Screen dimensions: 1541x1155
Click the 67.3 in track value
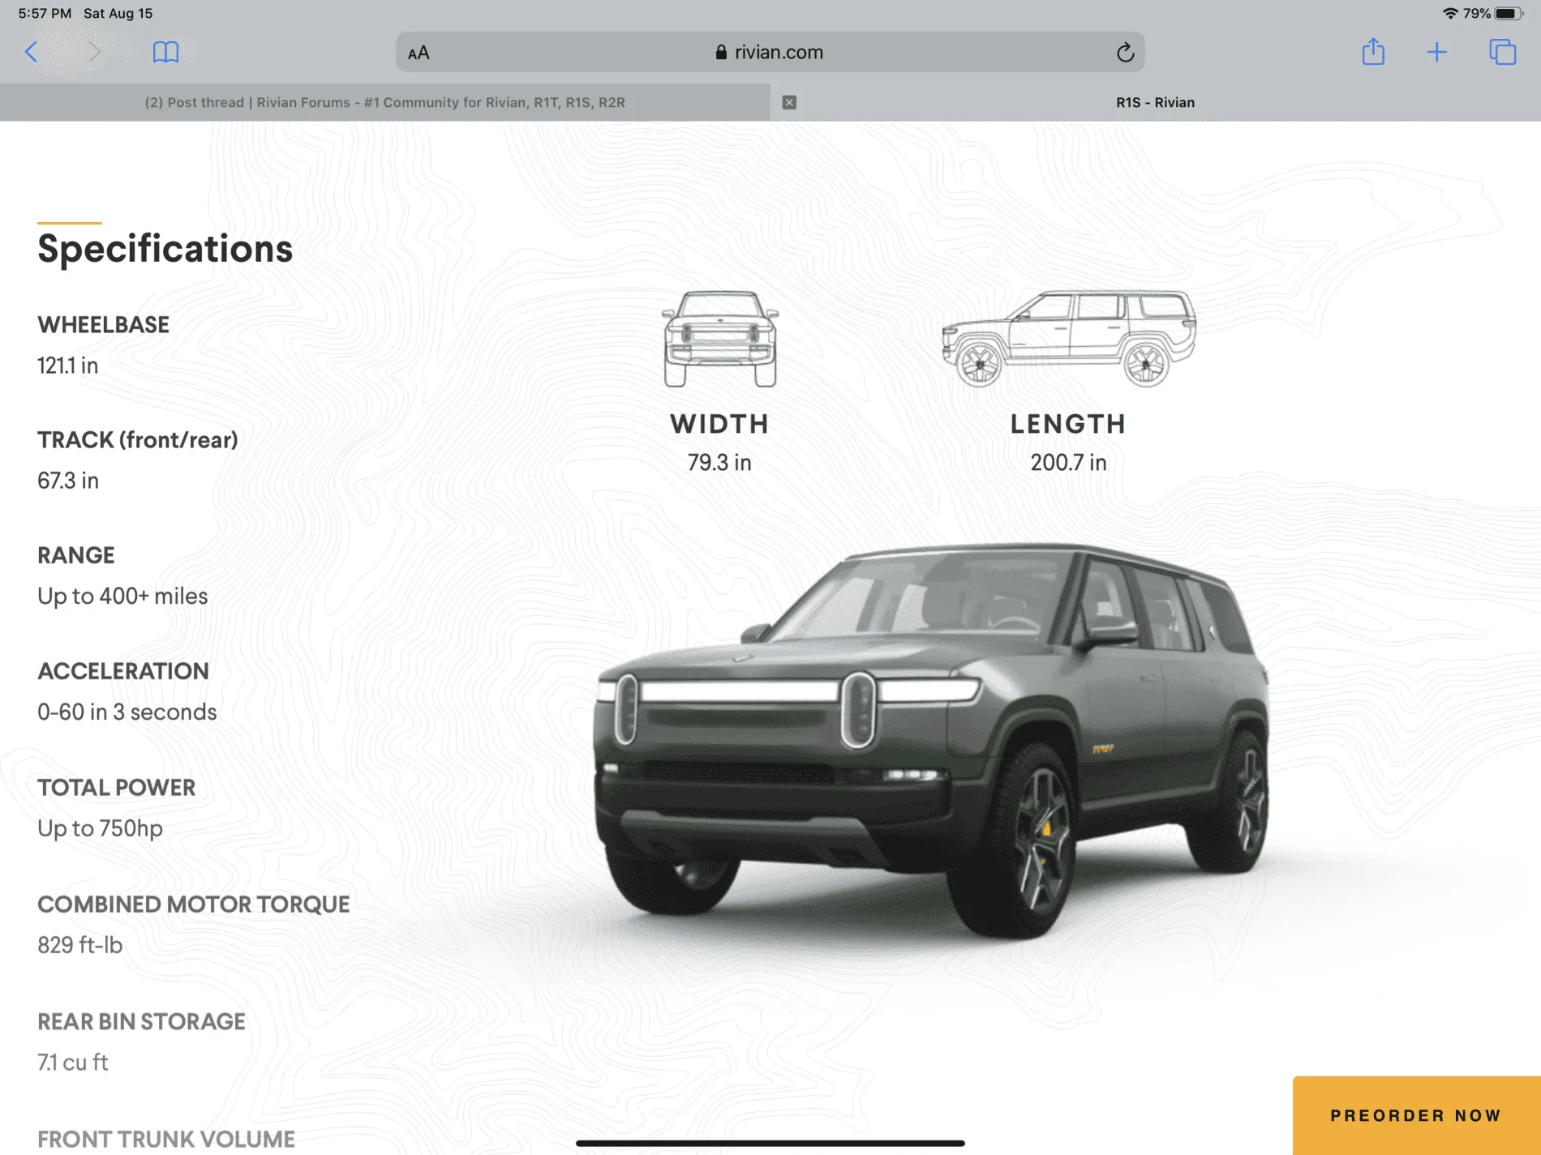pyautogui.click(x=68, y=481)
